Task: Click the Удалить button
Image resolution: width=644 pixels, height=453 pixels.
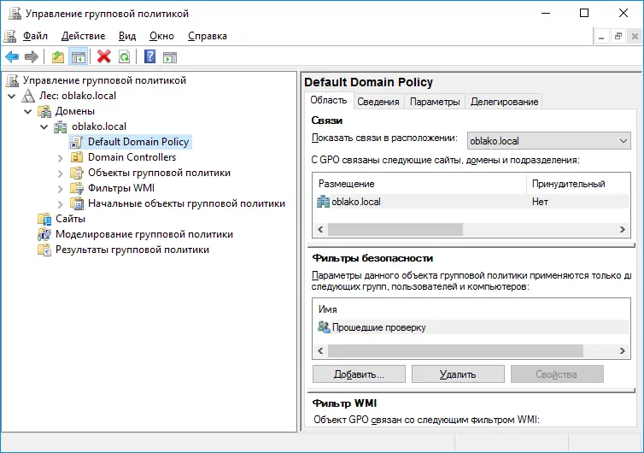Action: point(458,374)
